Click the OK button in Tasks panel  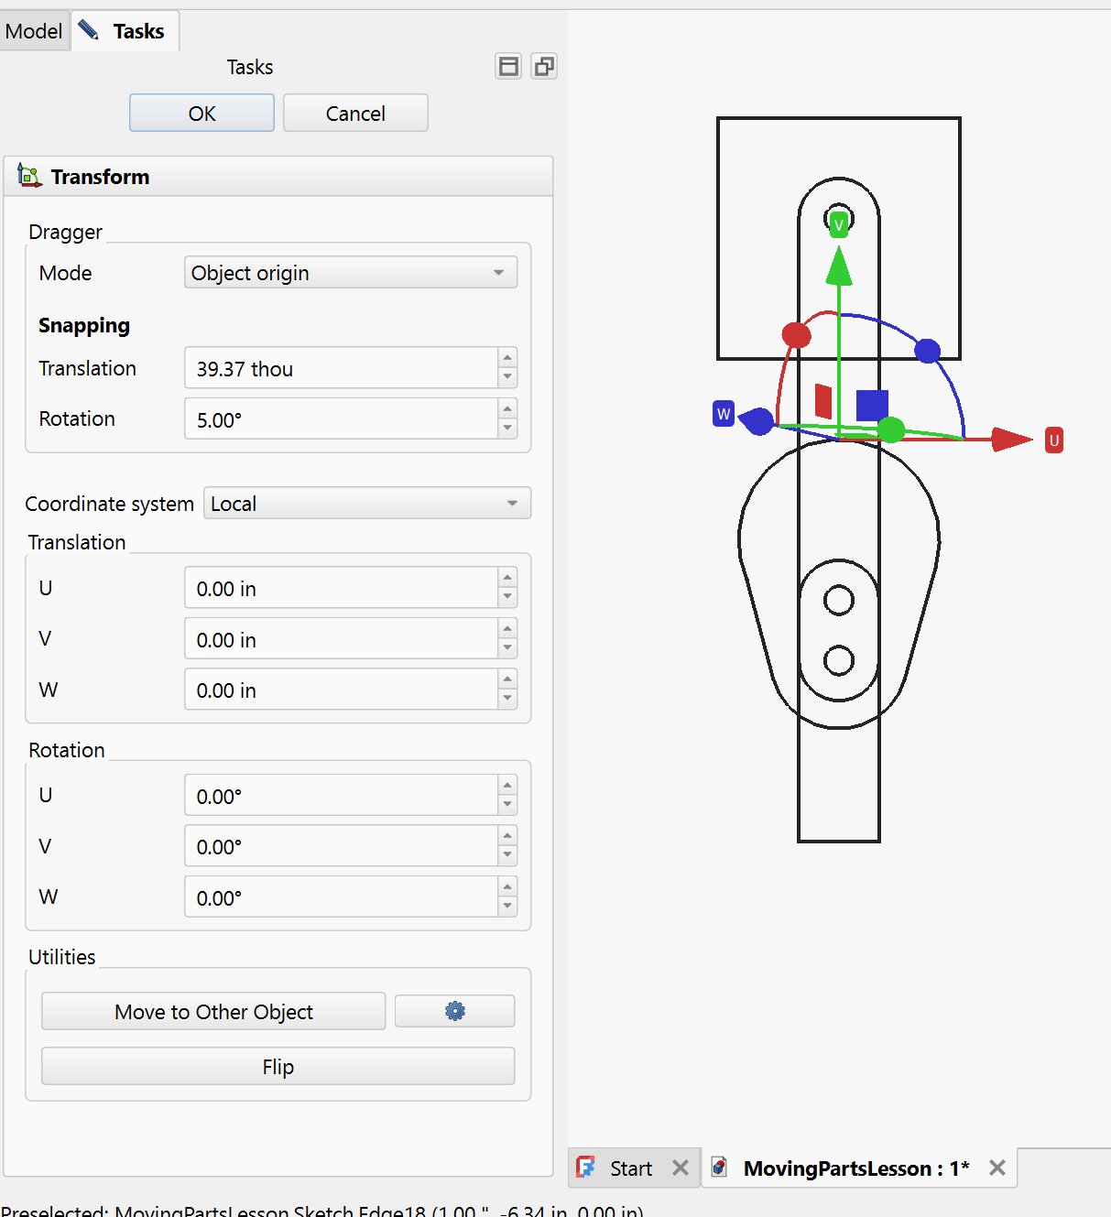point(202,113)
